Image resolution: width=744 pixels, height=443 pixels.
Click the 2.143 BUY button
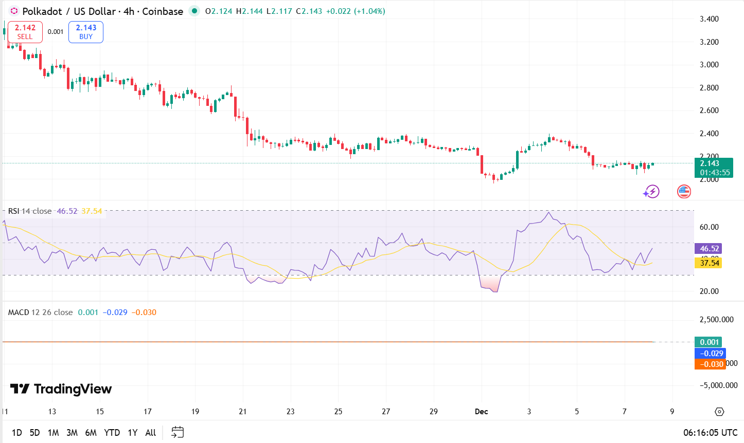(x=86, y=32)
